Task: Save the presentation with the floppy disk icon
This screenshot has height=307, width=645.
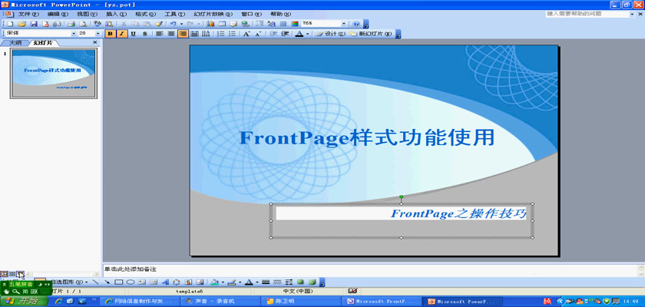Action: (33, 24)
